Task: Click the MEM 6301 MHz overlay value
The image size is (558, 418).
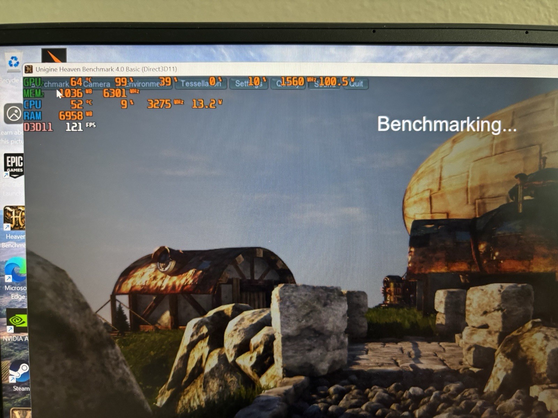Action: pyautogui.click(x=121, y=93)
